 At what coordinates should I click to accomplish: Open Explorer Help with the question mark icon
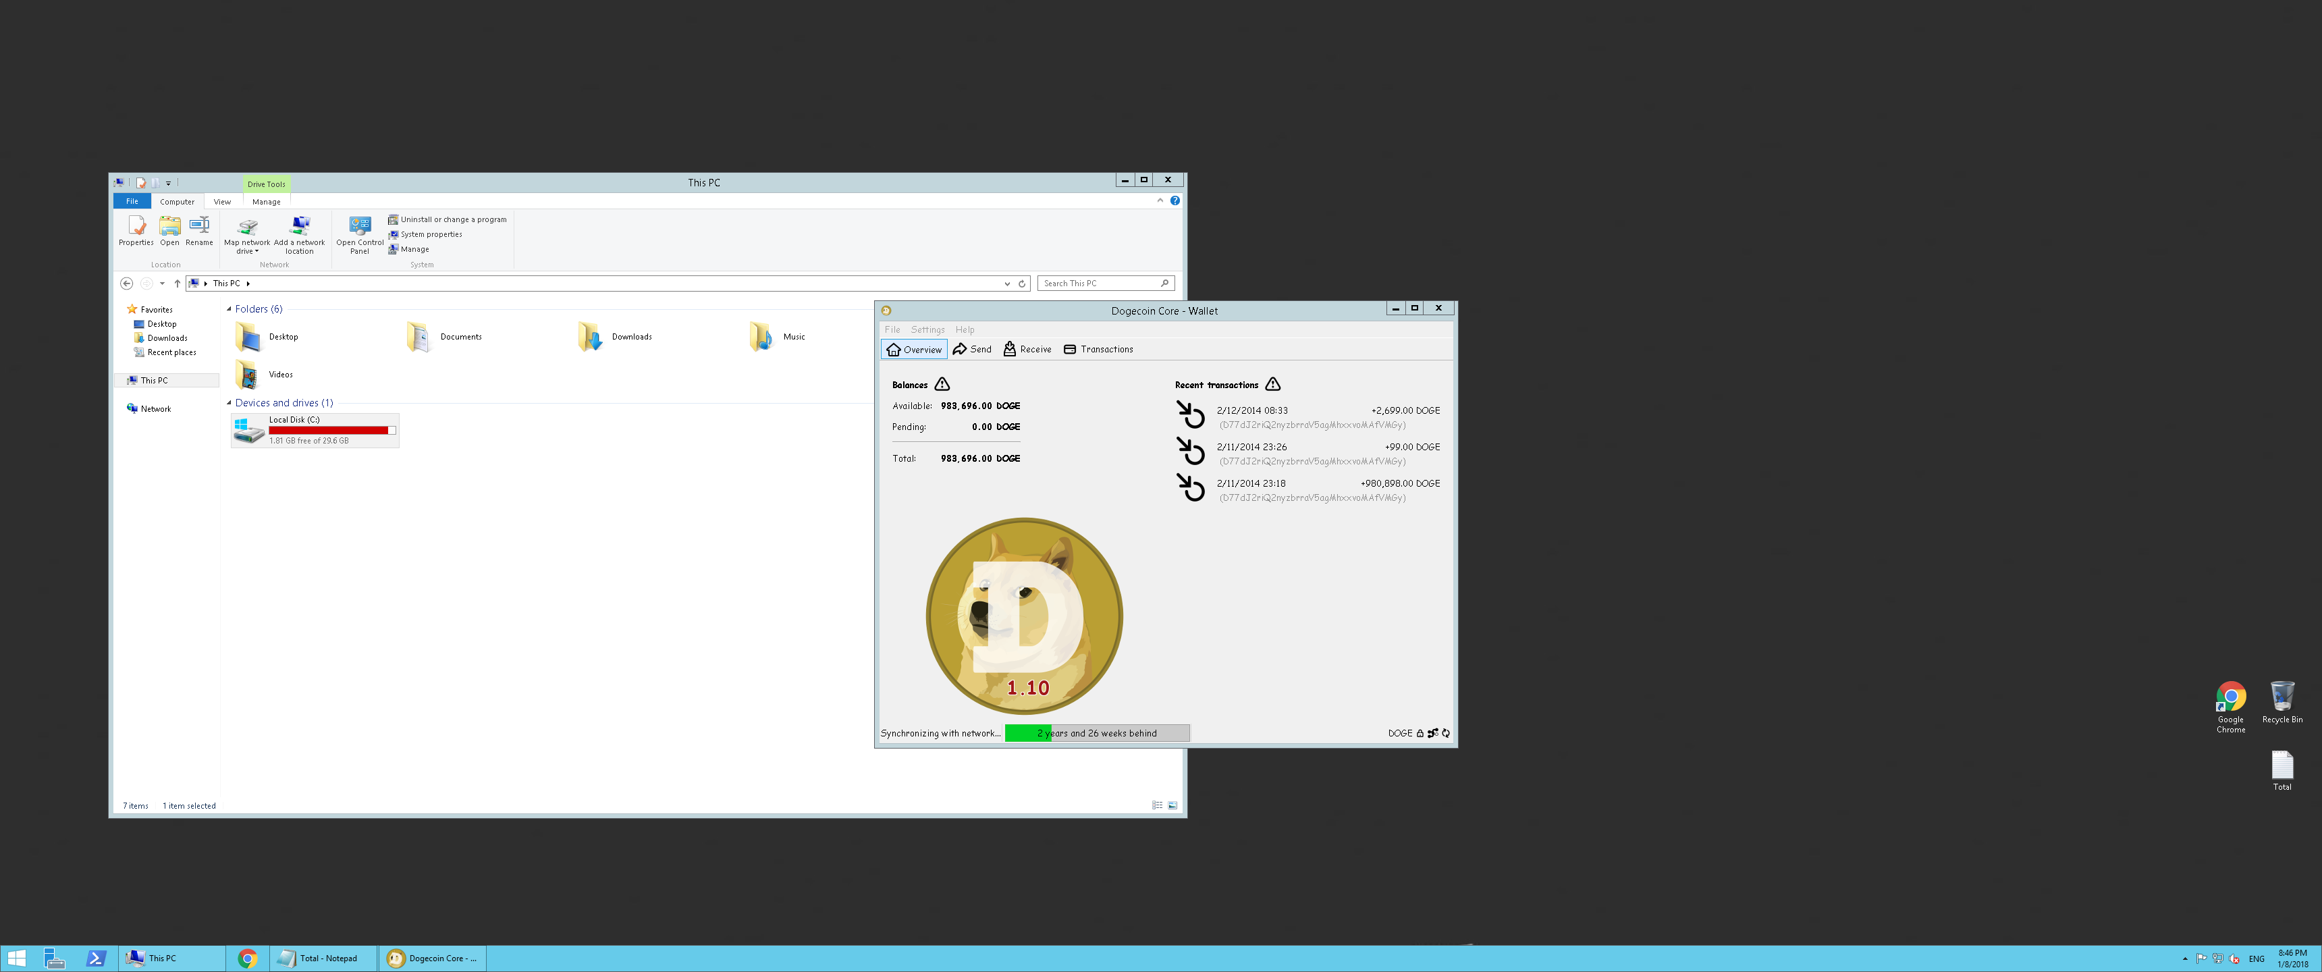(x=1174, y=201)
